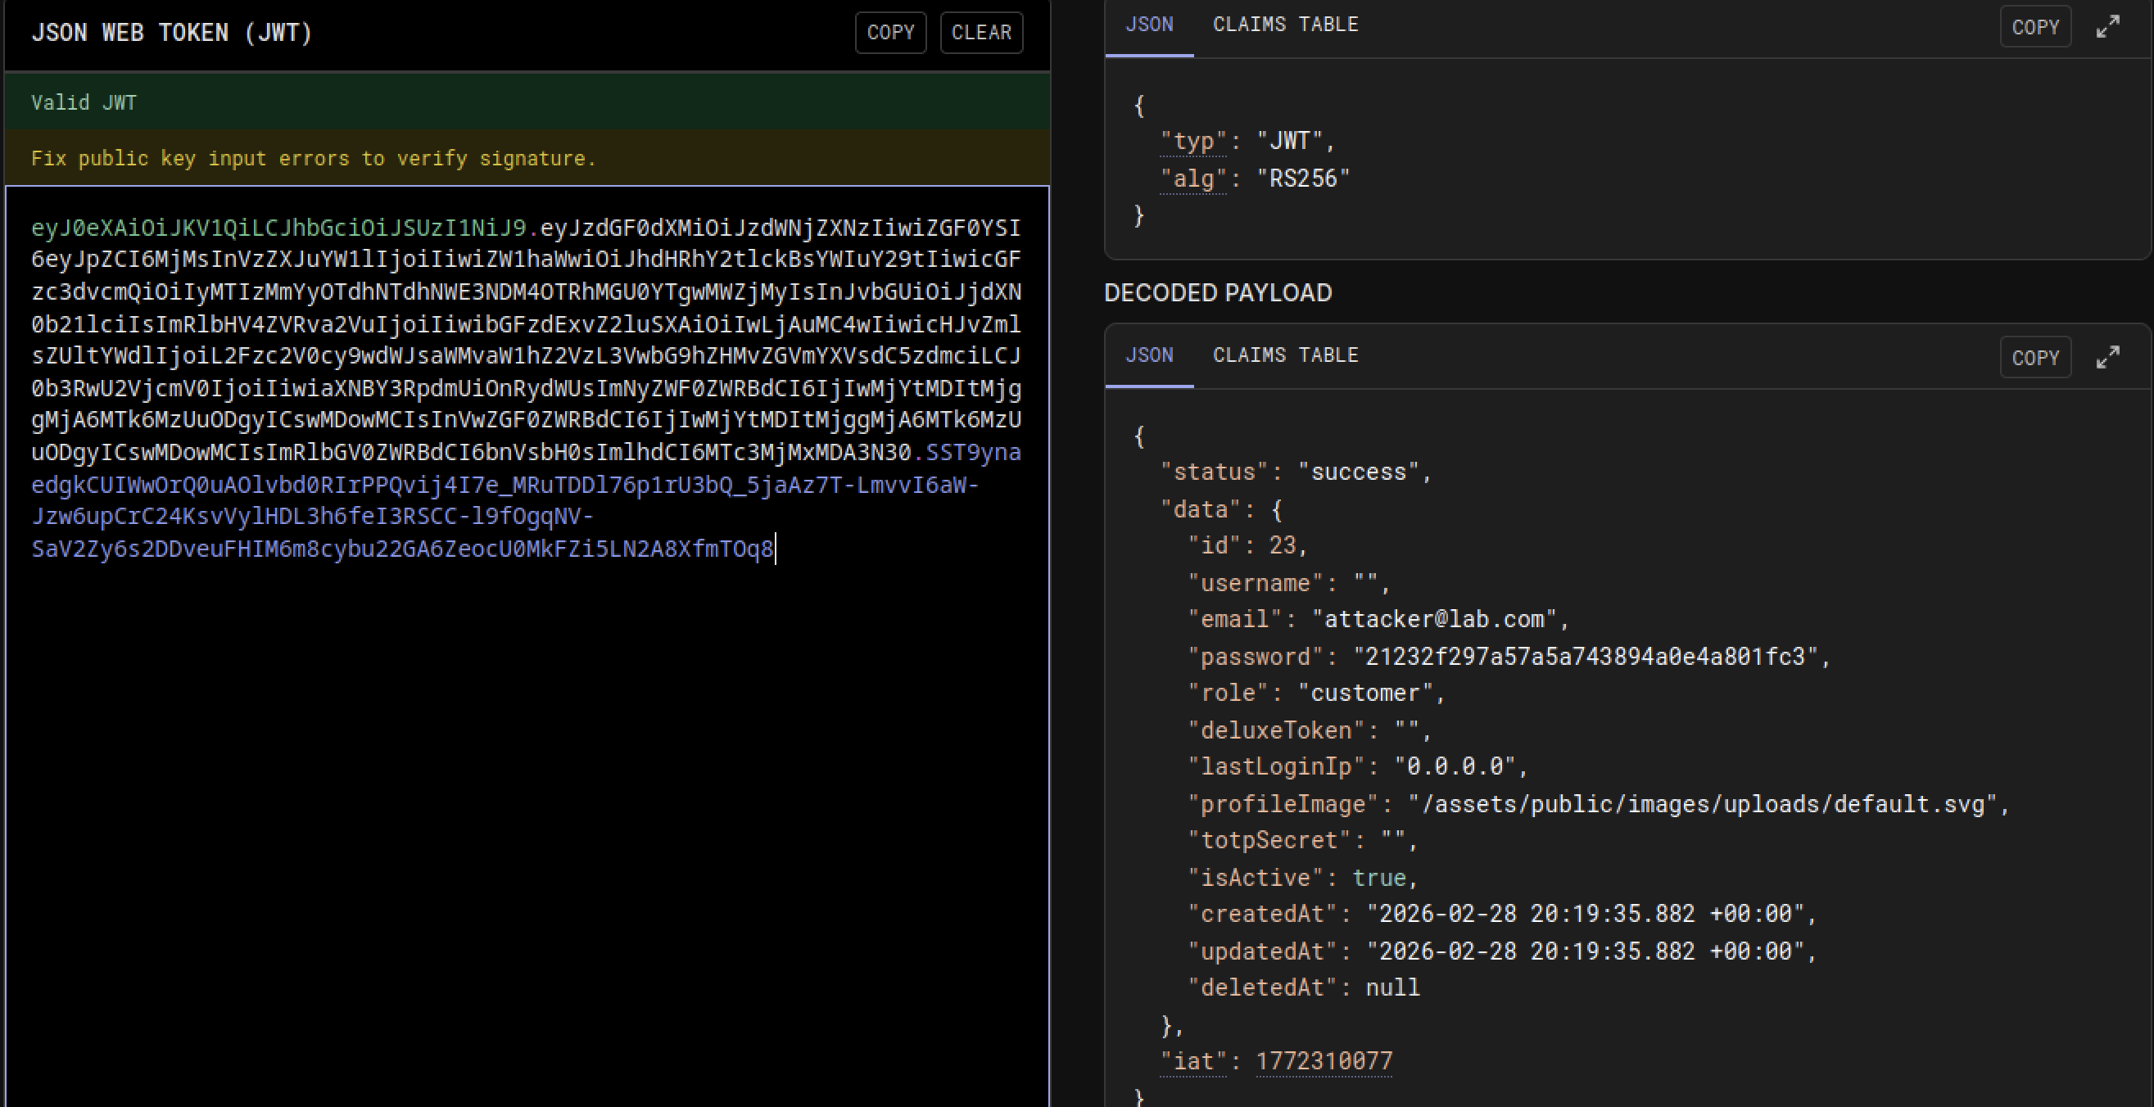Image resolution: width=2154 pixels, height=1107 pixels.
Task: Click the role value "customer"
Action: click(x=1365, y=694)
